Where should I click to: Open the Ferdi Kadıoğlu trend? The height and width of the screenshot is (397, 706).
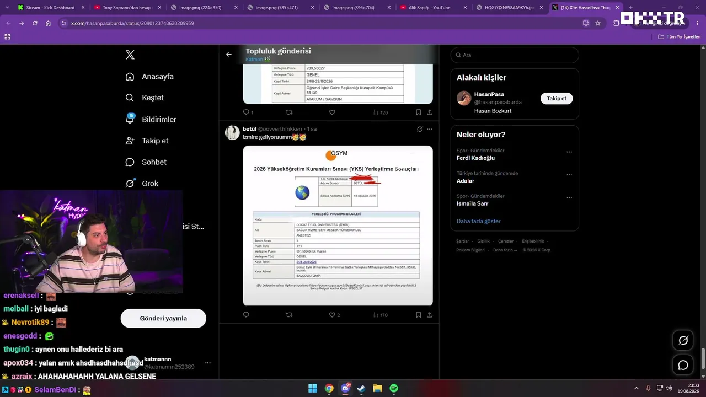pos(475,158)
